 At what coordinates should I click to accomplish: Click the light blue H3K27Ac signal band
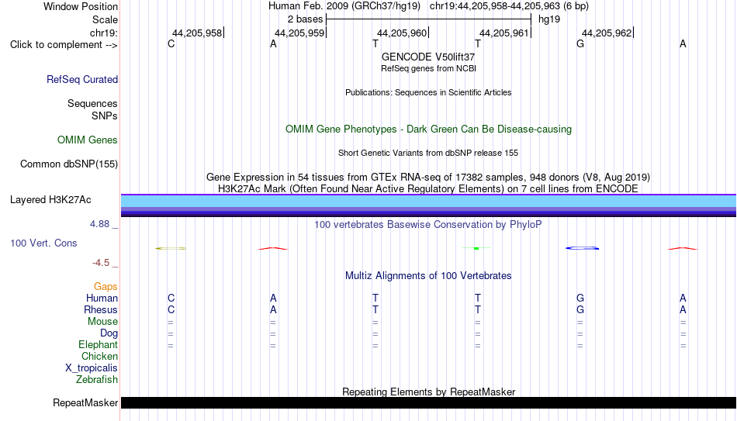point(429,201)
